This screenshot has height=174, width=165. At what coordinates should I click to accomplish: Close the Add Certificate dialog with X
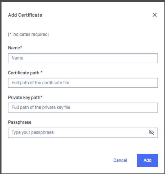click(155, 15)
